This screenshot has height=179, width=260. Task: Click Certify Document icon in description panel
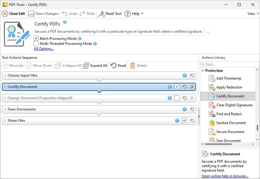[205, 154]
